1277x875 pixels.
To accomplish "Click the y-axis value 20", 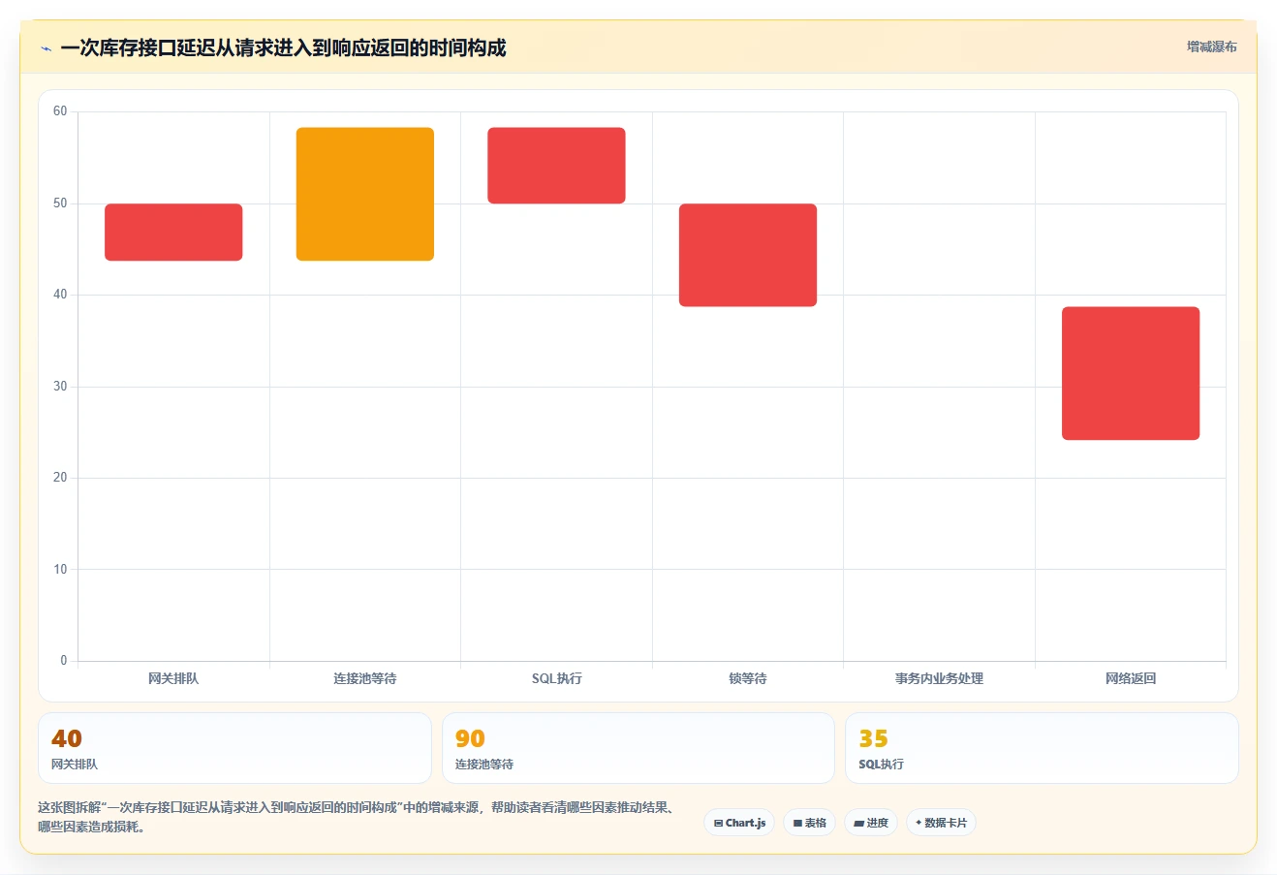I will pyautogui.click(x=60, y=478).
